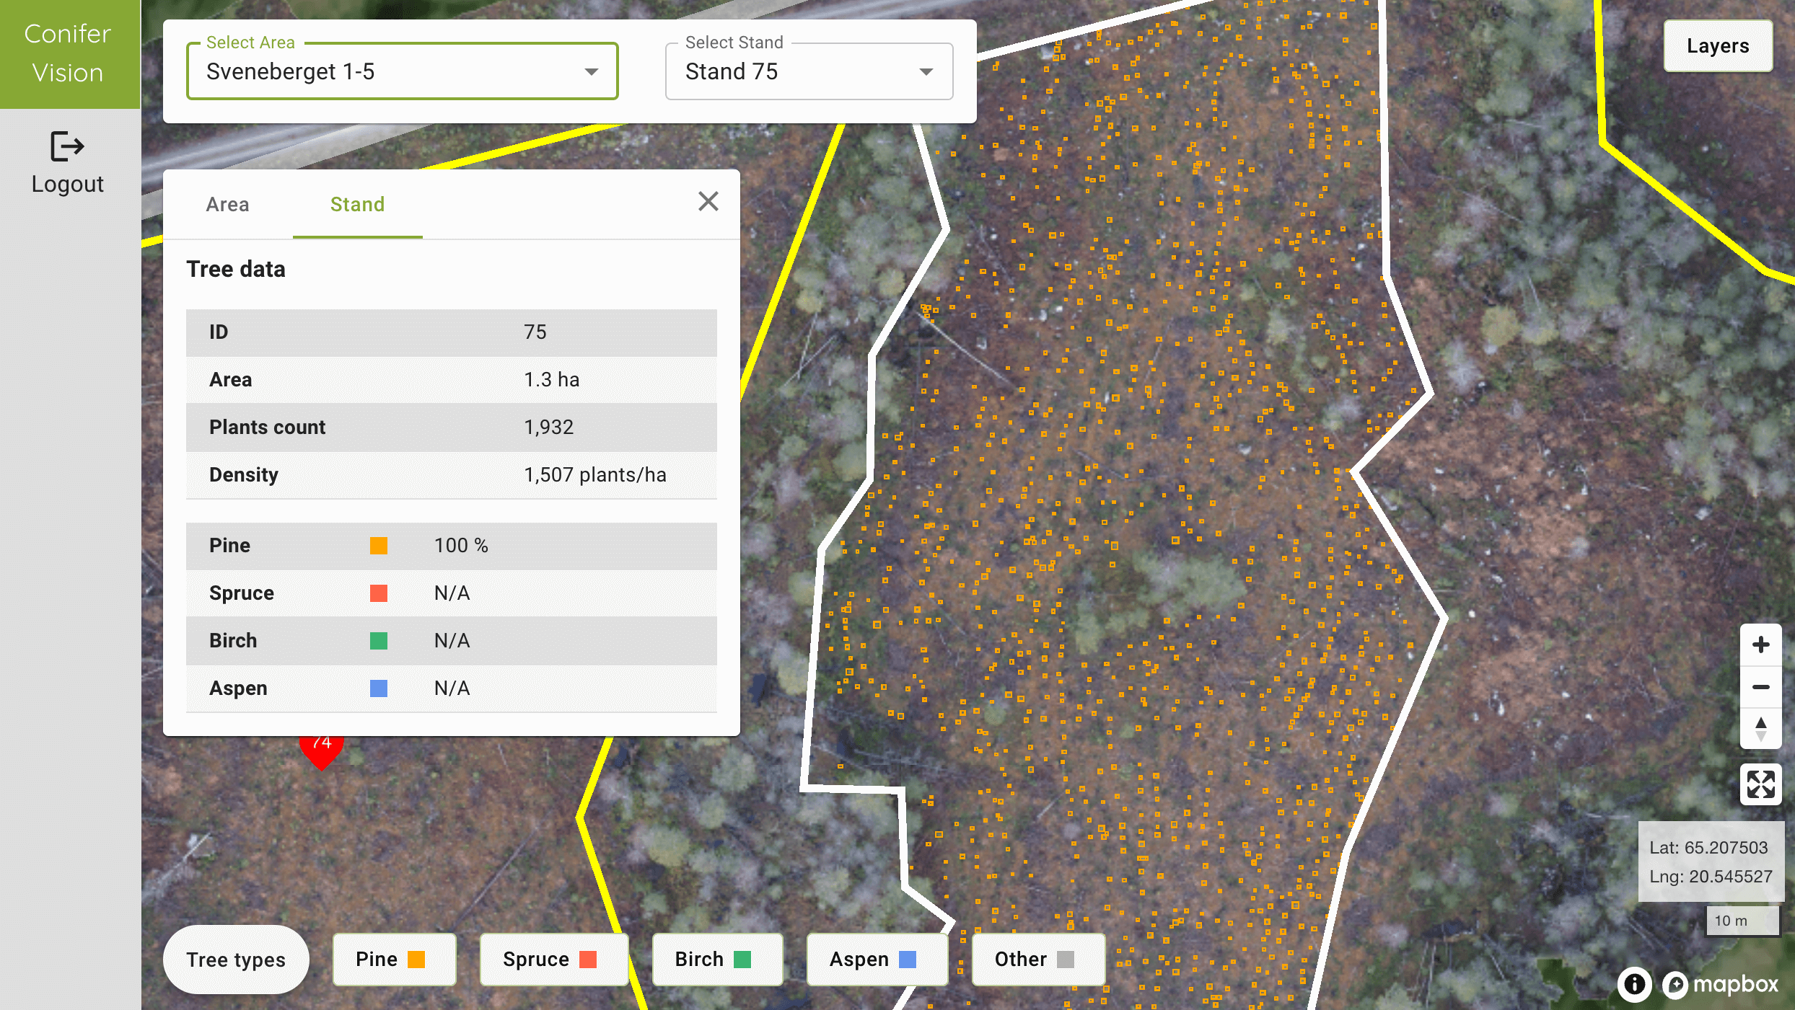This screenshot has height=1010, width=1795.
Task: Toggle Spruce tree type filter
Action: 553,960
